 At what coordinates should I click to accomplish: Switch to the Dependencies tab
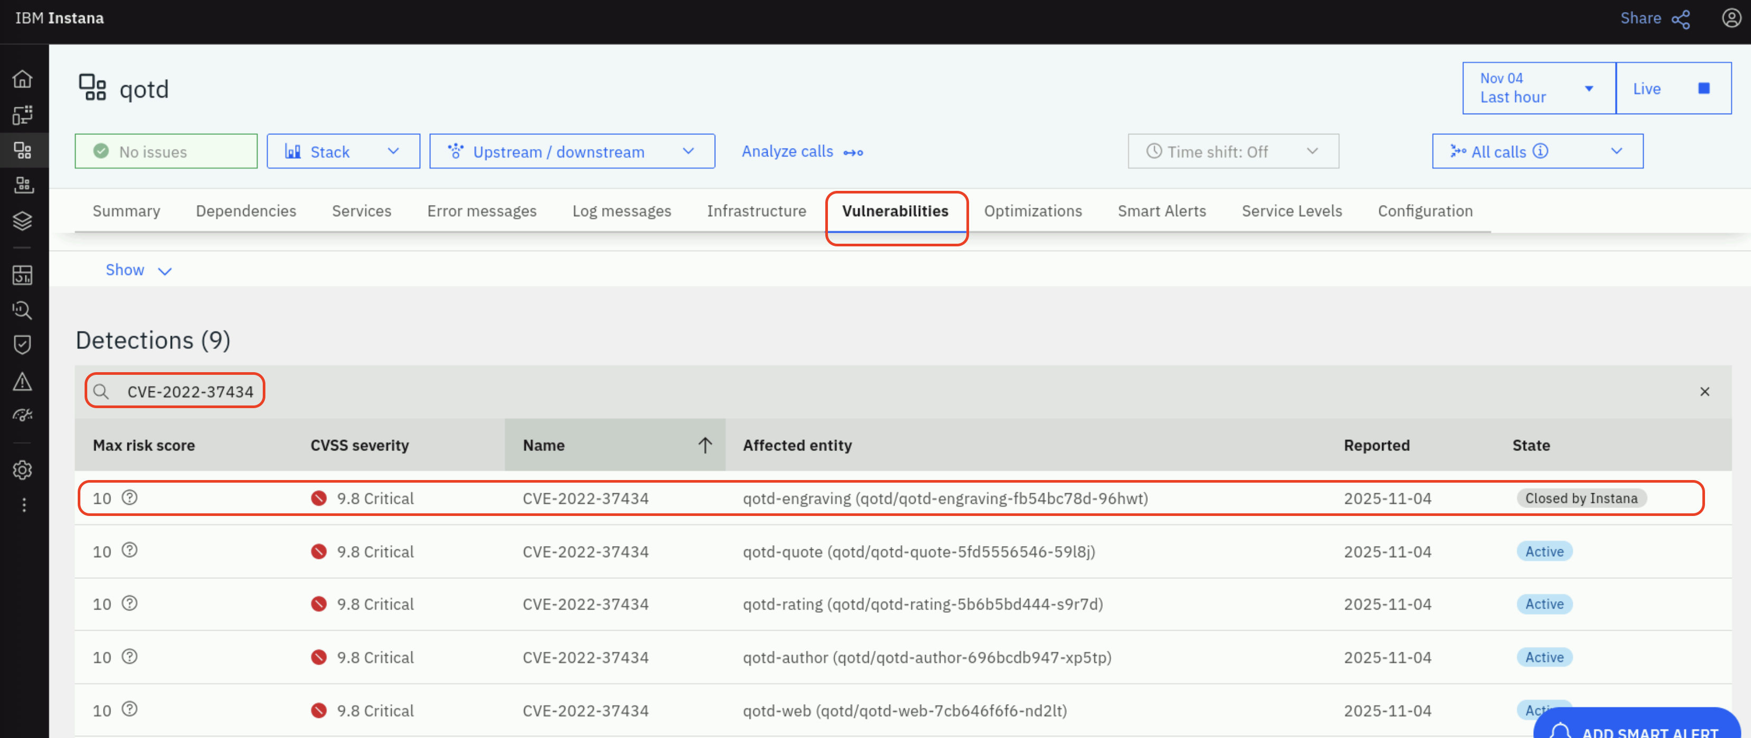(245, 210)
